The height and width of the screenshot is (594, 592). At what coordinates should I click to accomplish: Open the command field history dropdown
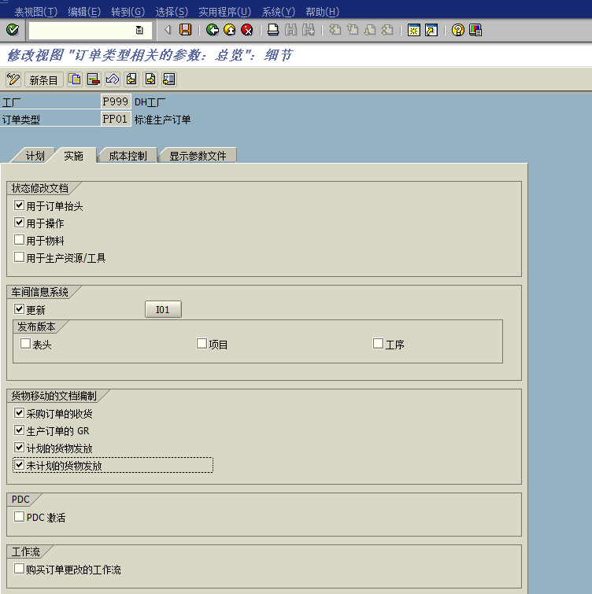[x=139, y=30]
